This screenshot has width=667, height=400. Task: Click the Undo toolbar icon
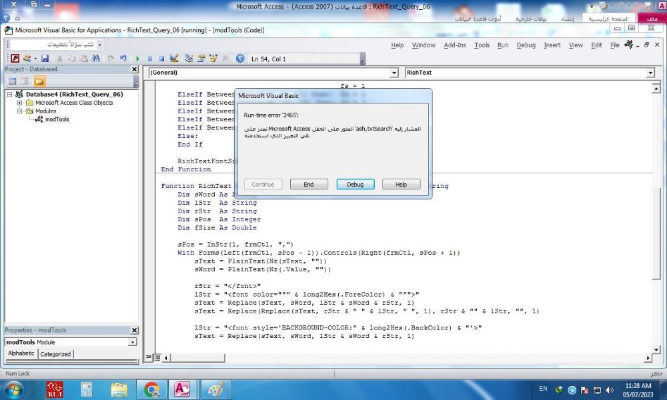[123, 59]
